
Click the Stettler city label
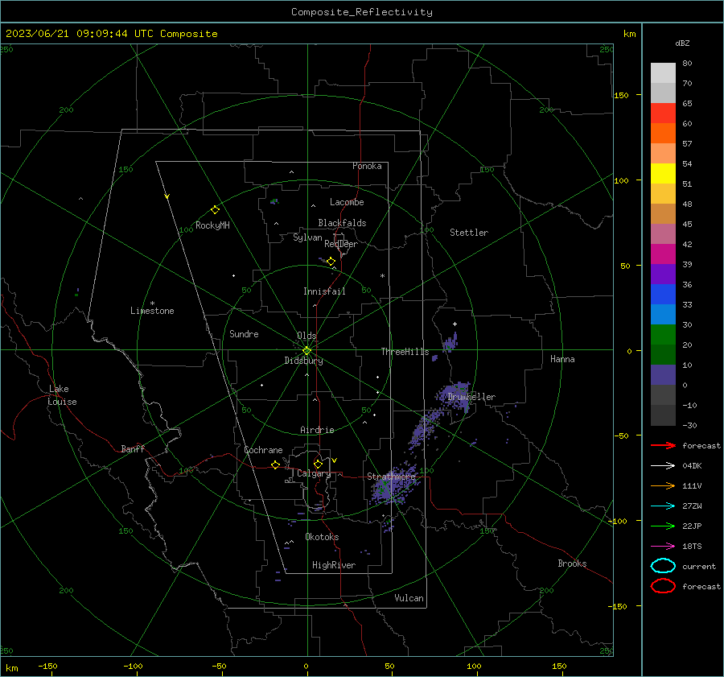point(469,233)
